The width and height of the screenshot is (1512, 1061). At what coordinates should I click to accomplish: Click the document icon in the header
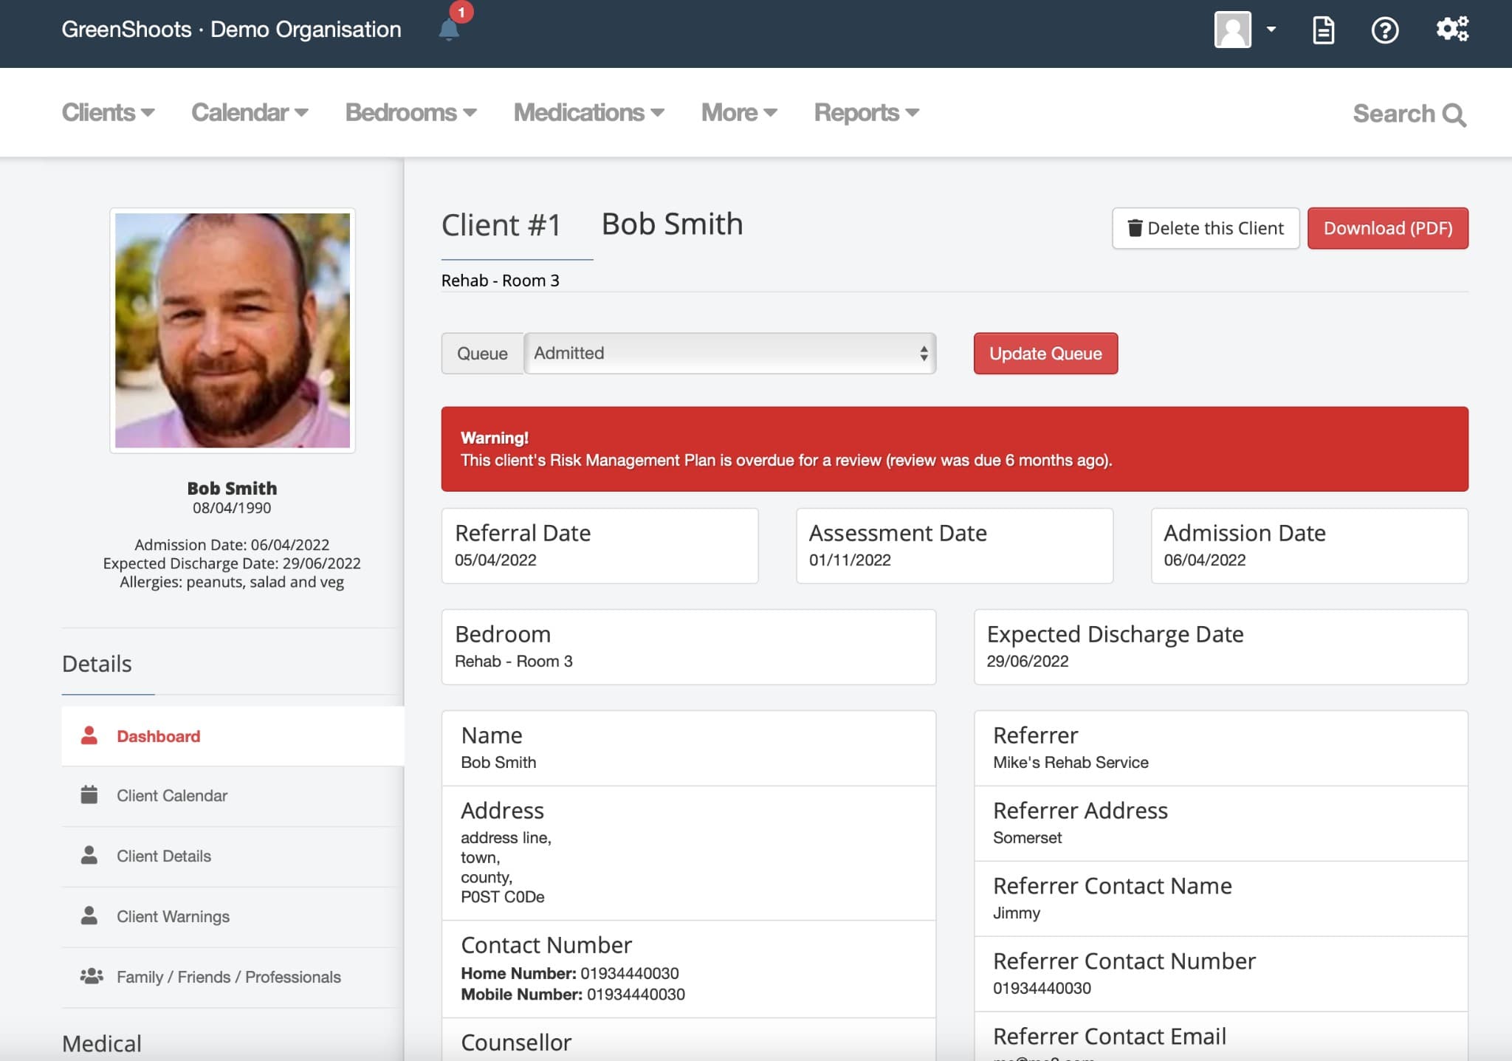[1323, 30]
